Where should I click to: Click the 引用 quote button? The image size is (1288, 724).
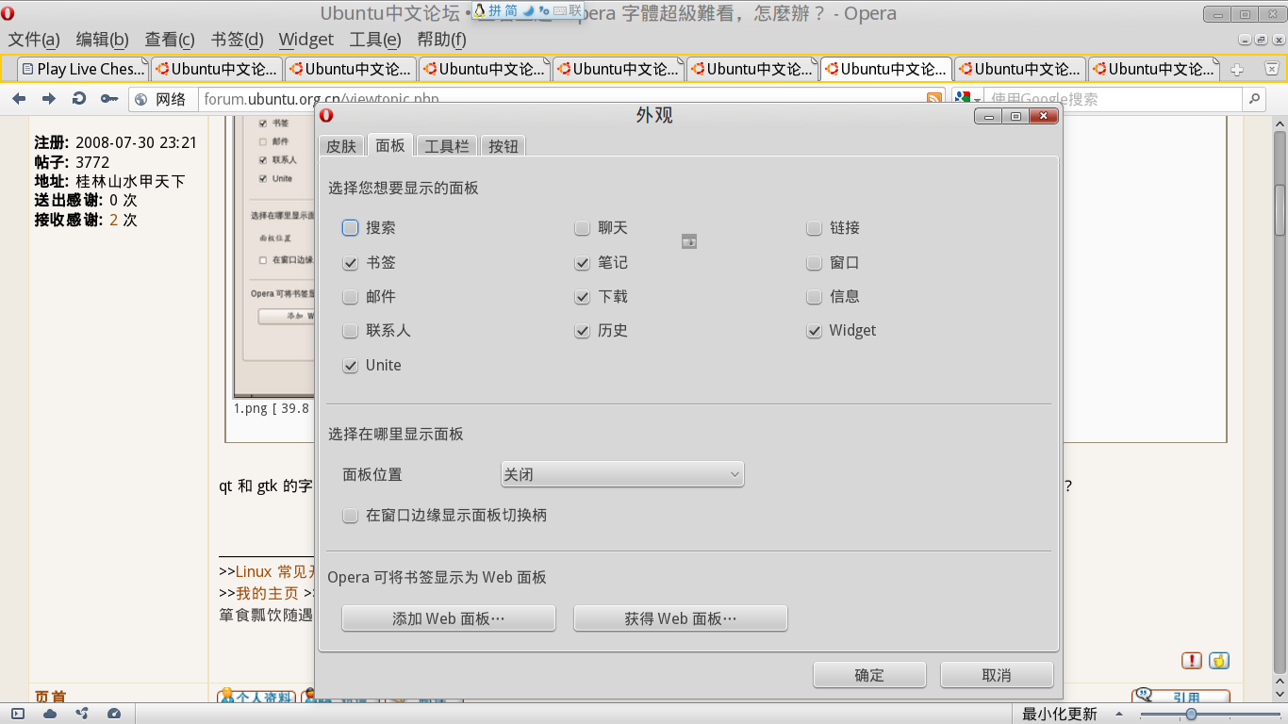(x=1181, y=697)
